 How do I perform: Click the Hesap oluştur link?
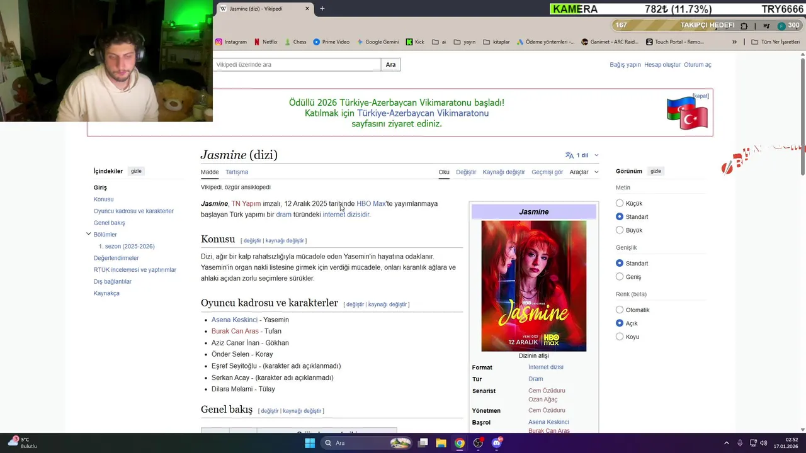[x=662, y=65]
